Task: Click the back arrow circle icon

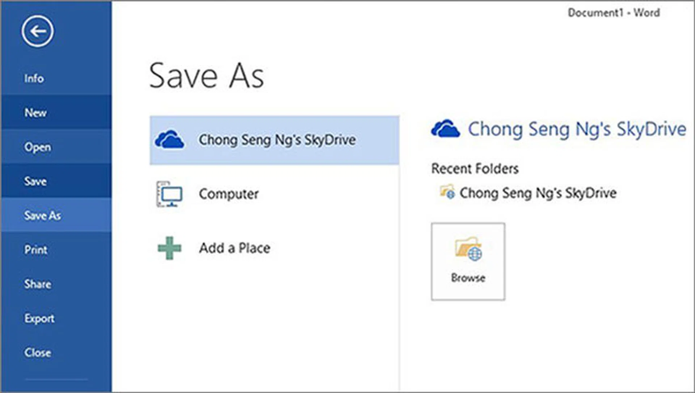Action: tap(38, 32)
